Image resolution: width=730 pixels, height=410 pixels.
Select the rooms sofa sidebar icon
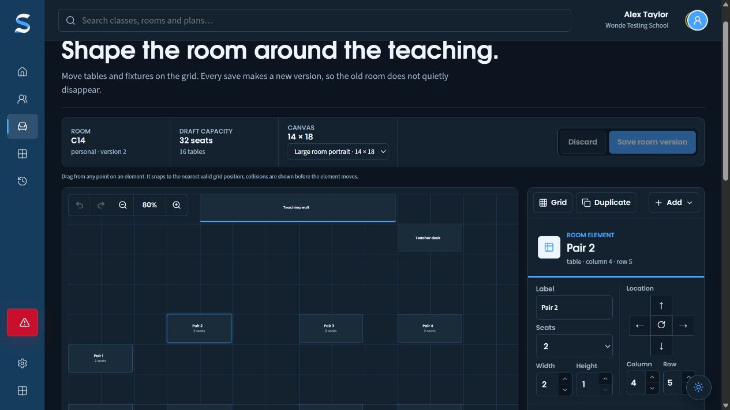[x=23, y=126]
